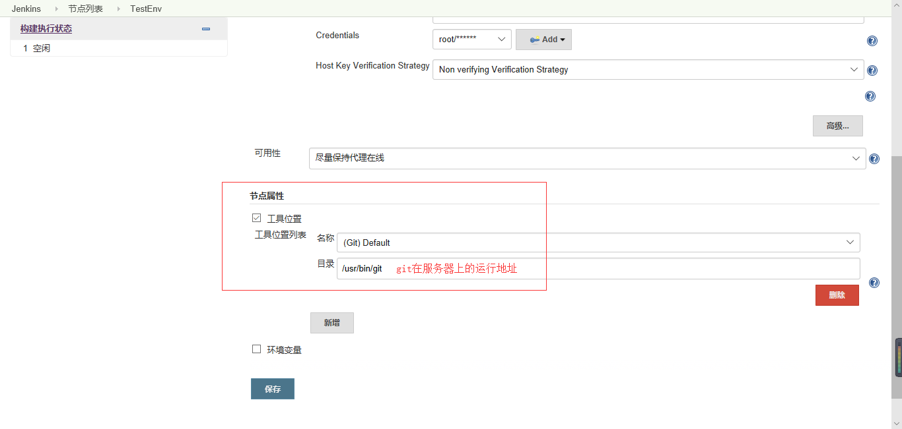
Task: Click the help icon above the 高级 button
Action: click(x=870, y=96)
